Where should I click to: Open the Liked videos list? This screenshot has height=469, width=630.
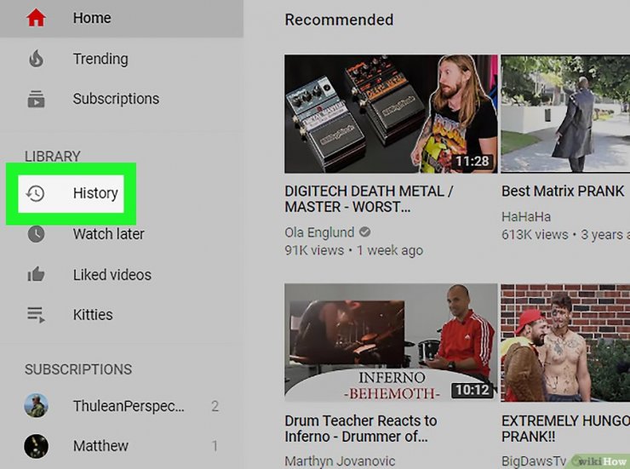[122, 275]
